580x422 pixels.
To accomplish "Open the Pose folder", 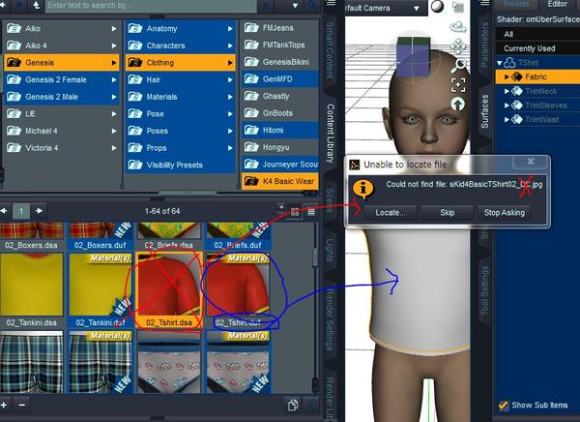I will 180,113.
